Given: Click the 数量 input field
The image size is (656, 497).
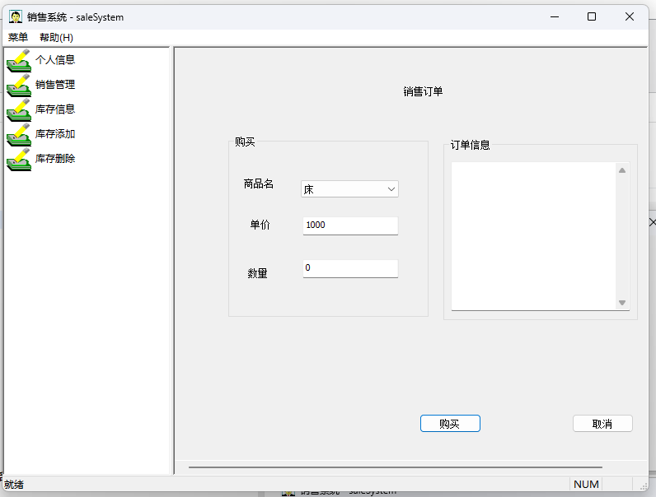Looking at the screenshot, I should 350,268.
